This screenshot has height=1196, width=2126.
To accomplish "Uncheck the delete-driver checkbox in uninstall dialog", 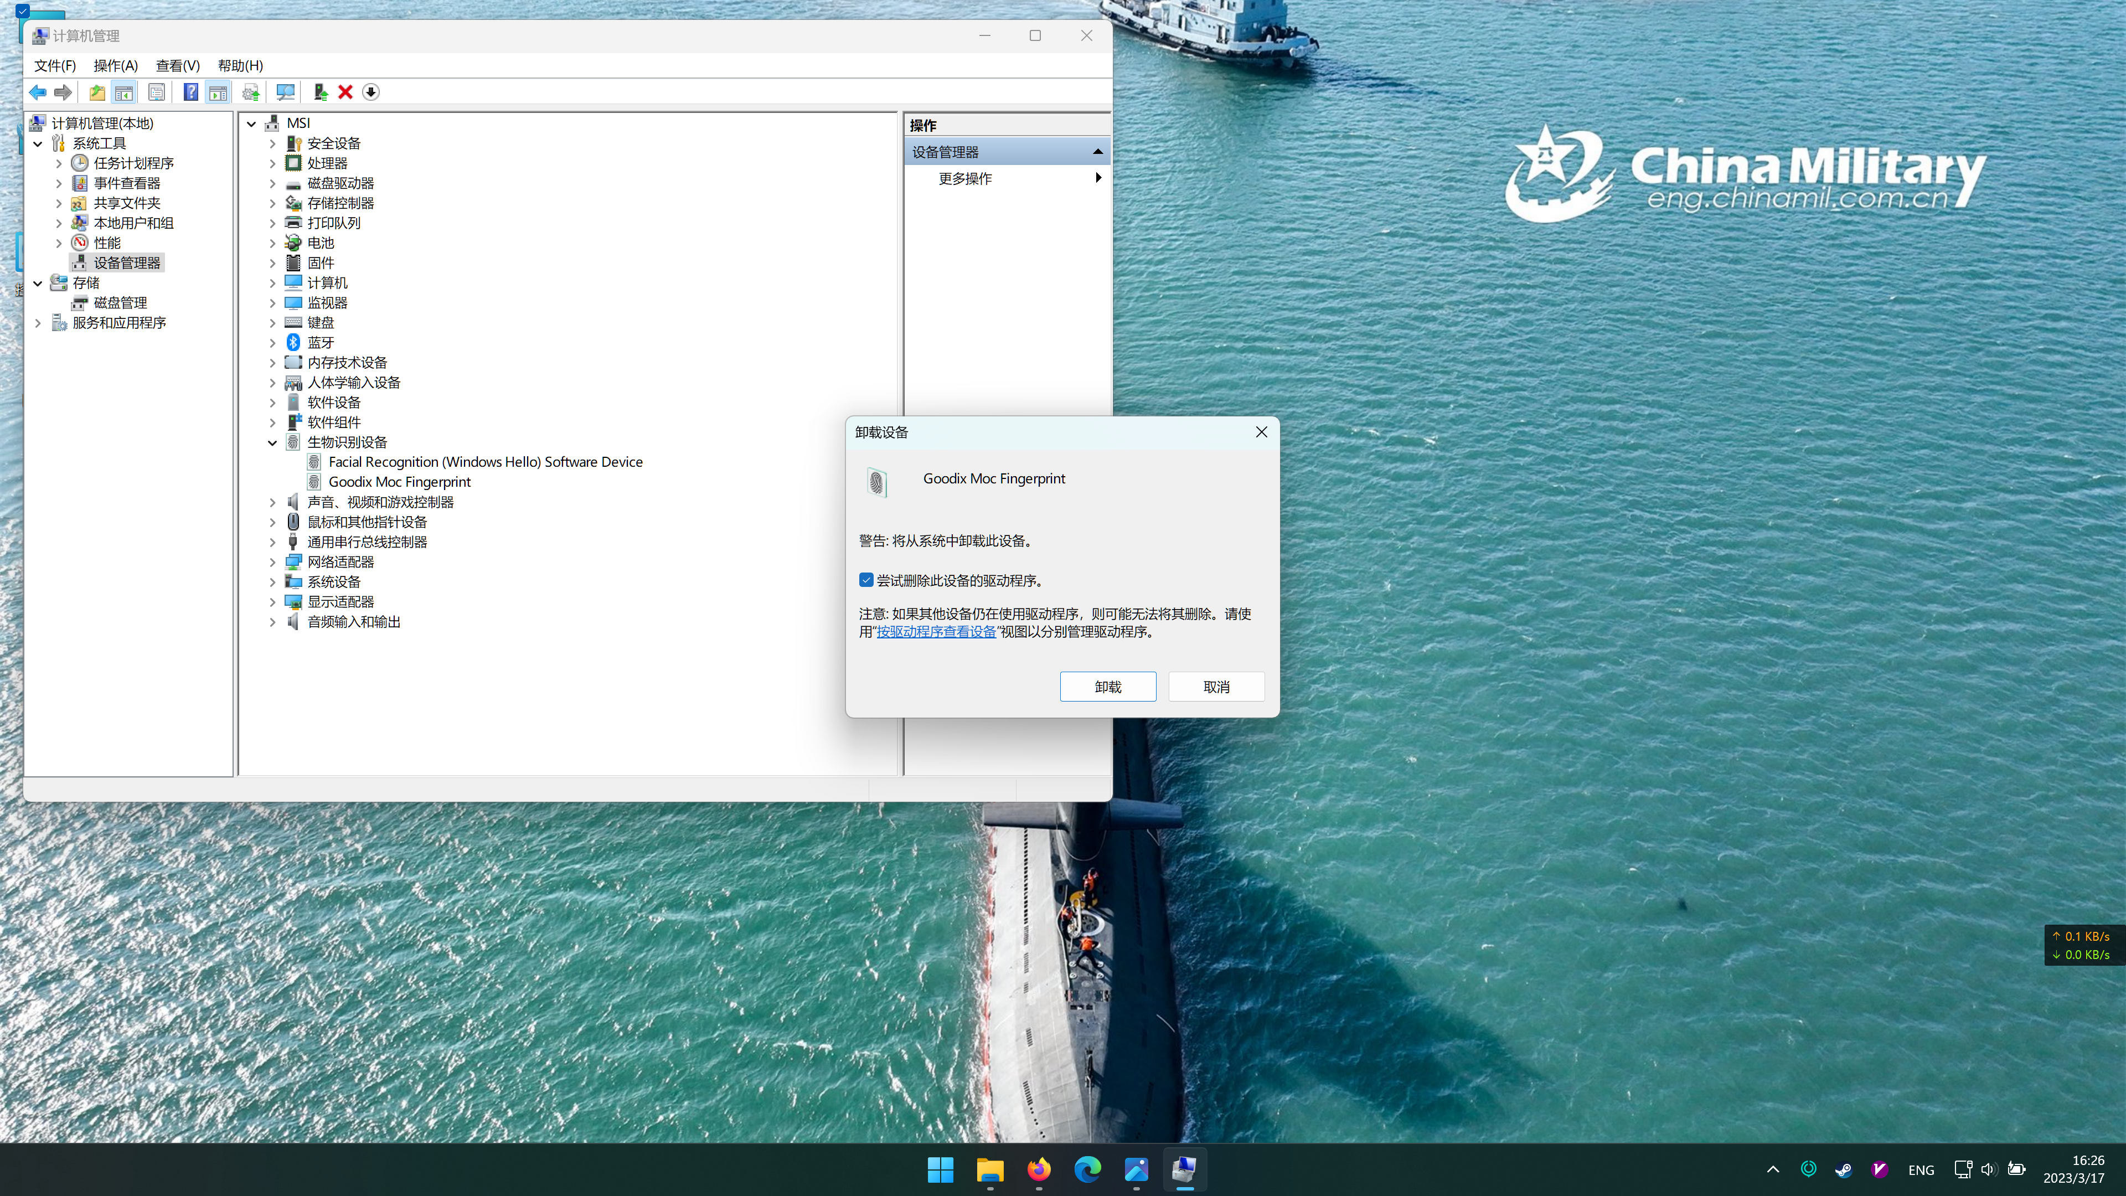I will pos(866,580).
